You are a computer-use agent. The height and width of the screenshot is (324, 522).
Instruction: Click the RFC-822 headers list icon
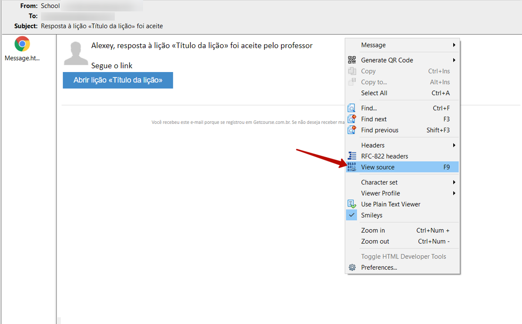pos(352,156)
